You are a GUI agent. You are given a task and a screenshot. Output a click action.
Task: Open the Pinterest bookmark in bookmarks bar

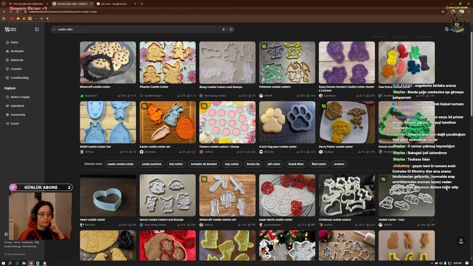24,18
